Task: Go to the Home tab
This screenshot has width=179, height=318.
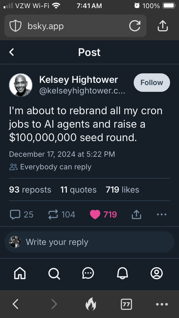Action: (20, 273)
